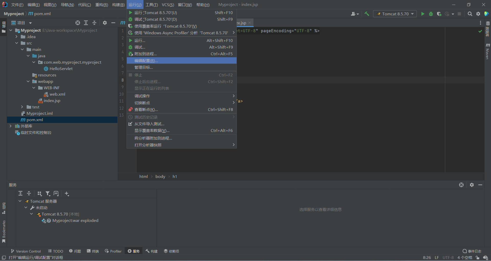Viewport: 491px width, 261px height.
Task: Select web.xml in project tree
Action: (57, 94)
